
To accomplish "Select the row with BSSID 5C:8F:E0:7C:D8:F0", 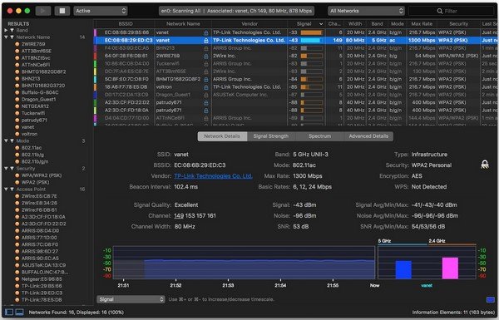I will pyautogui.click(x=296, y=79).
